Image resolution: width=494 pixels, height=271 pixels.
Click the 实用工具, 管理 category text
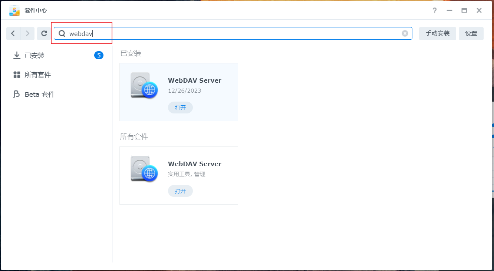187,174
